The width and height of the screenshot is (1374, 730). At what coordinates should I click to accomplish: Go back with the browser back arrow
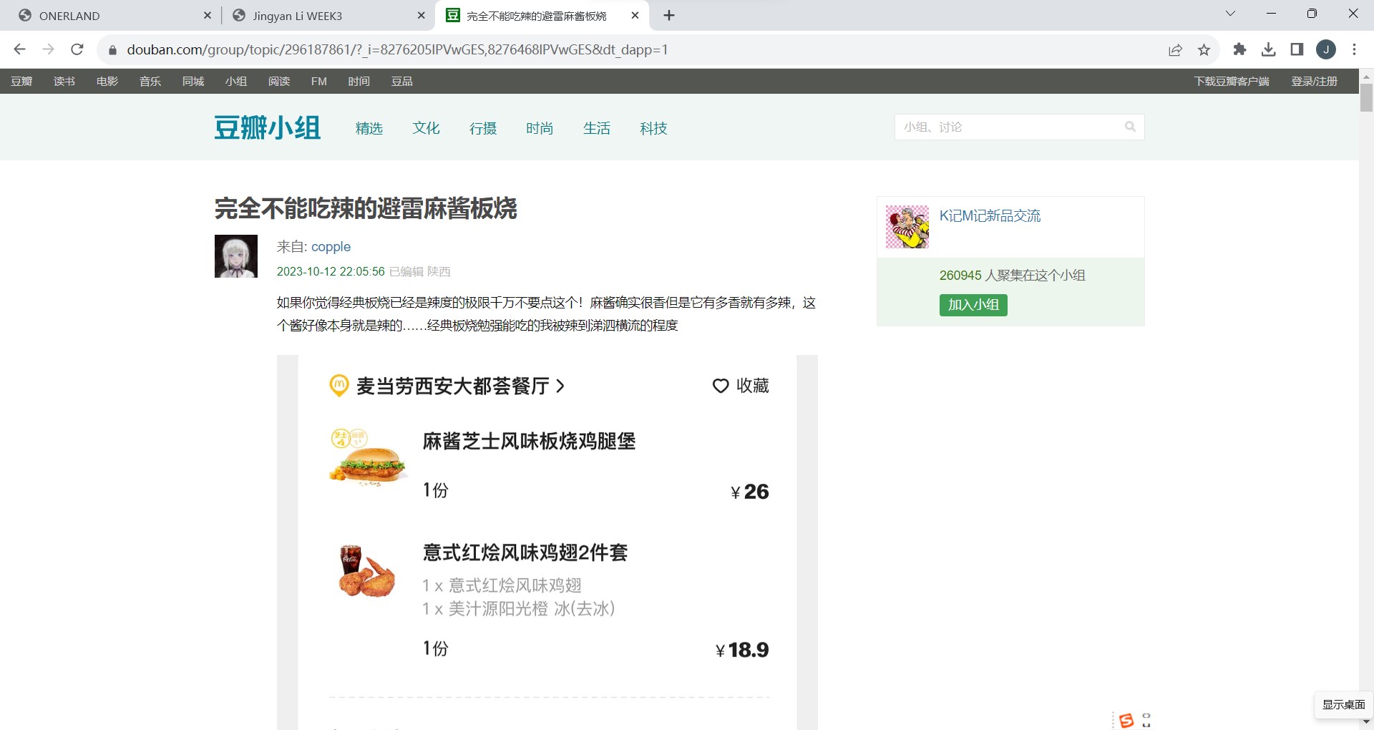(x=20, y=49)
